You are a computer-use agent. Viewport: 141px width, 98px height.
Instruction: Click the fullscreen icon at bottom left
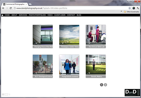click(6, 94)
